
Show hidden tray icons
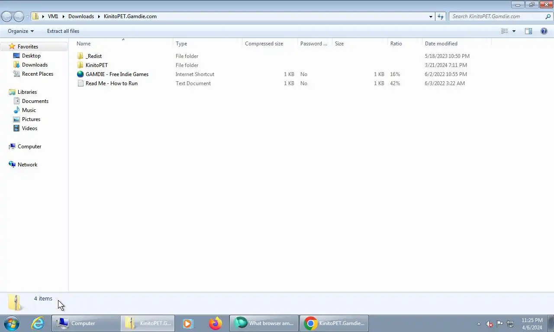point(479,324)
